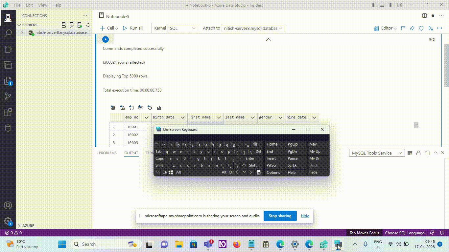Open the Editor dropdown in notebook toolbar

pyautogui.click(x=389, y=28)
